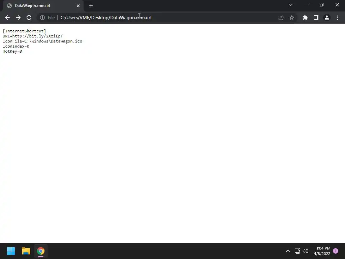Show hidden system tray icons
Viewport: 345px width, 259px height.
click(288, 251)
